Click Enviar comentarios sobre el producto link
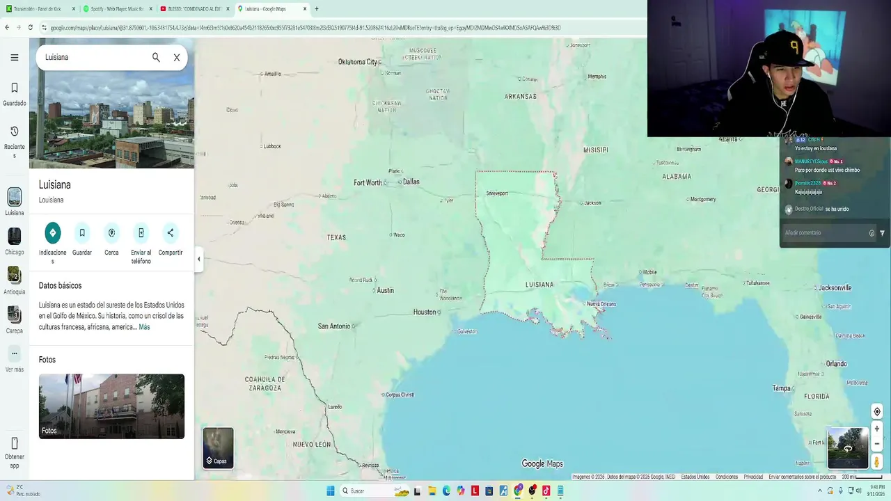The width and height of the screenshot is (891, 501). pos(802,477)
